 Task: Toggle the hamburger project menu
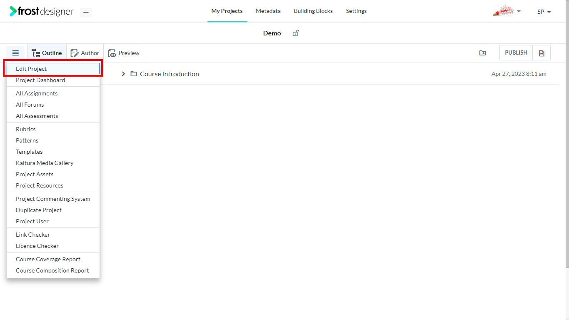point(15,53)
